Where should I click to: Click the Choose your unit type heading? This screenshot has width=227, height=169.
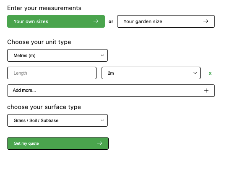click(39, 42)
